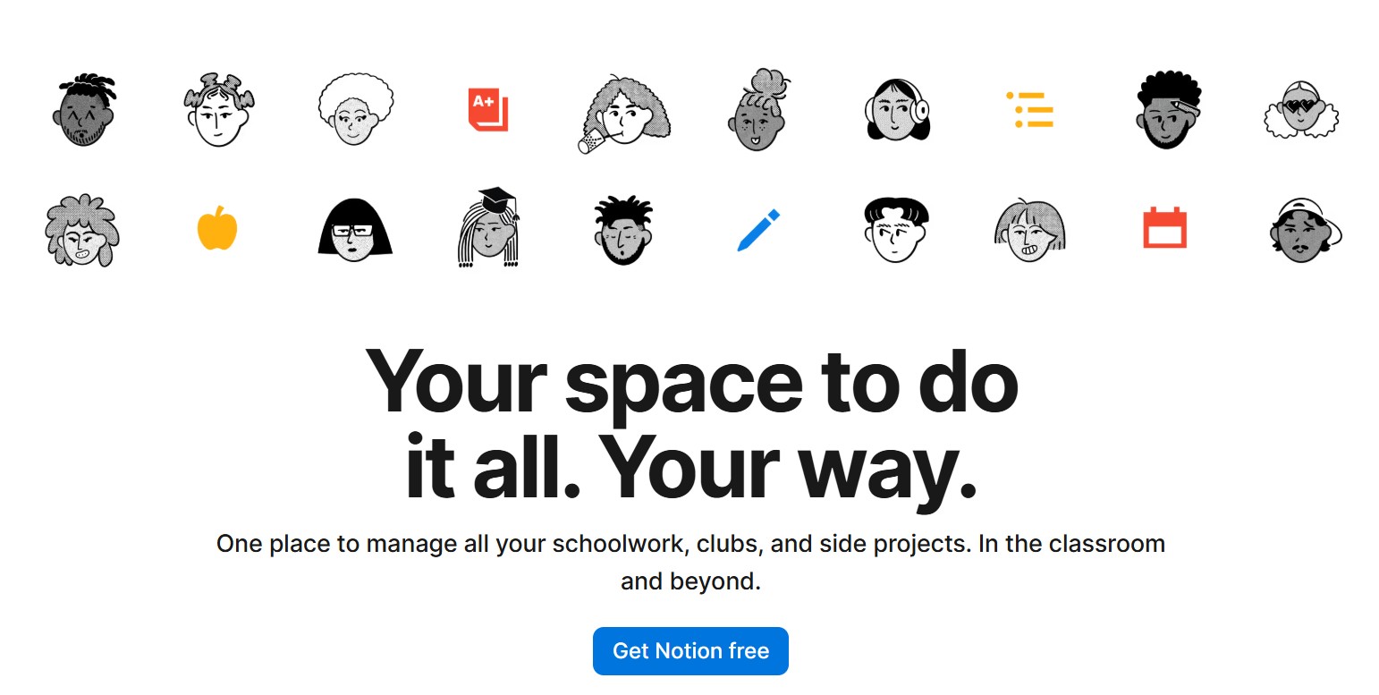Viewport: 1379px width, 695px height.
Task: Click the avatar with round white afro
Action: coord(355,110)
